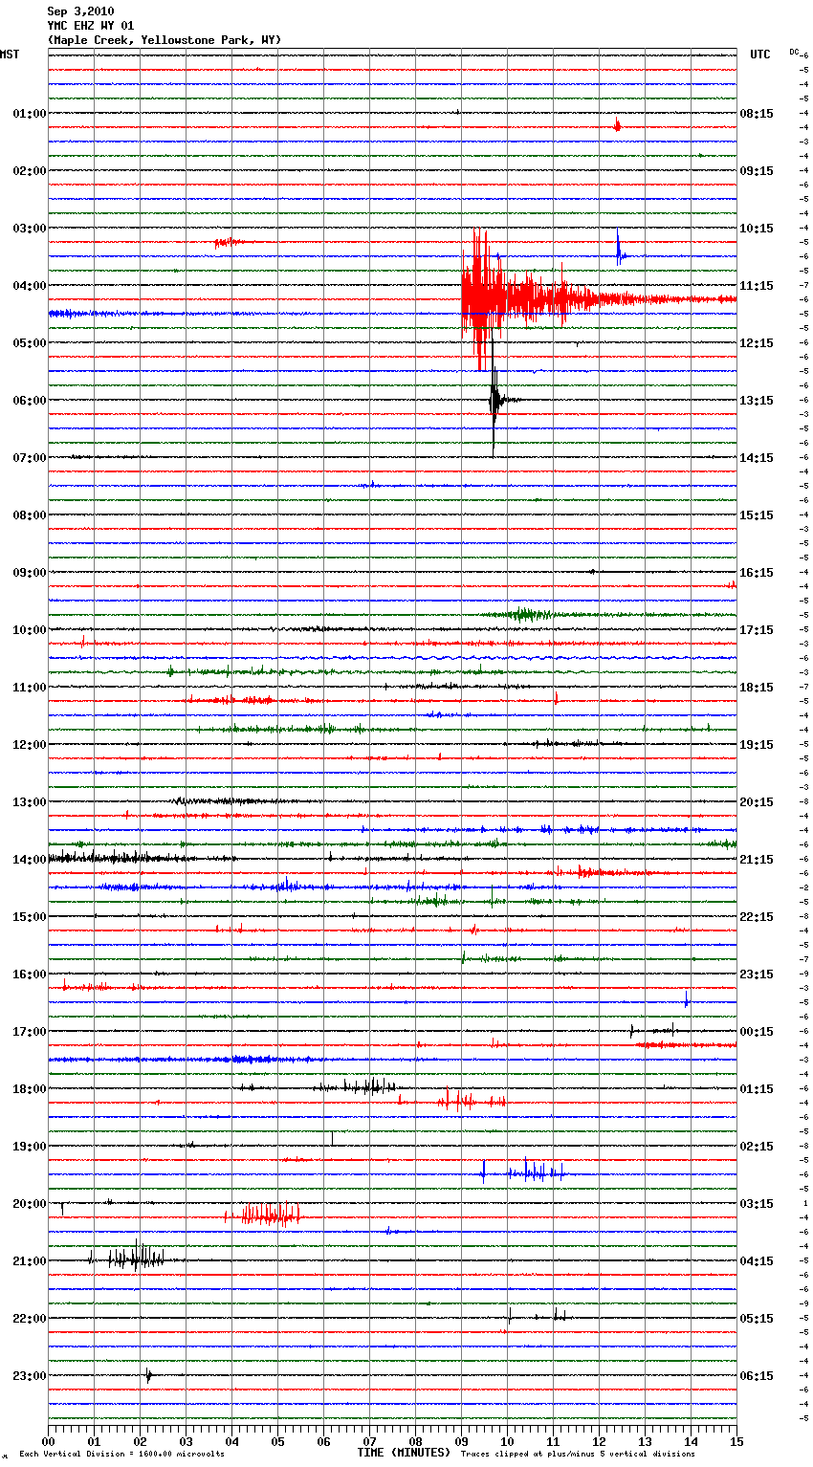Select the 21:00 MST time label

pyautogui.click(x=29, y=1261)
